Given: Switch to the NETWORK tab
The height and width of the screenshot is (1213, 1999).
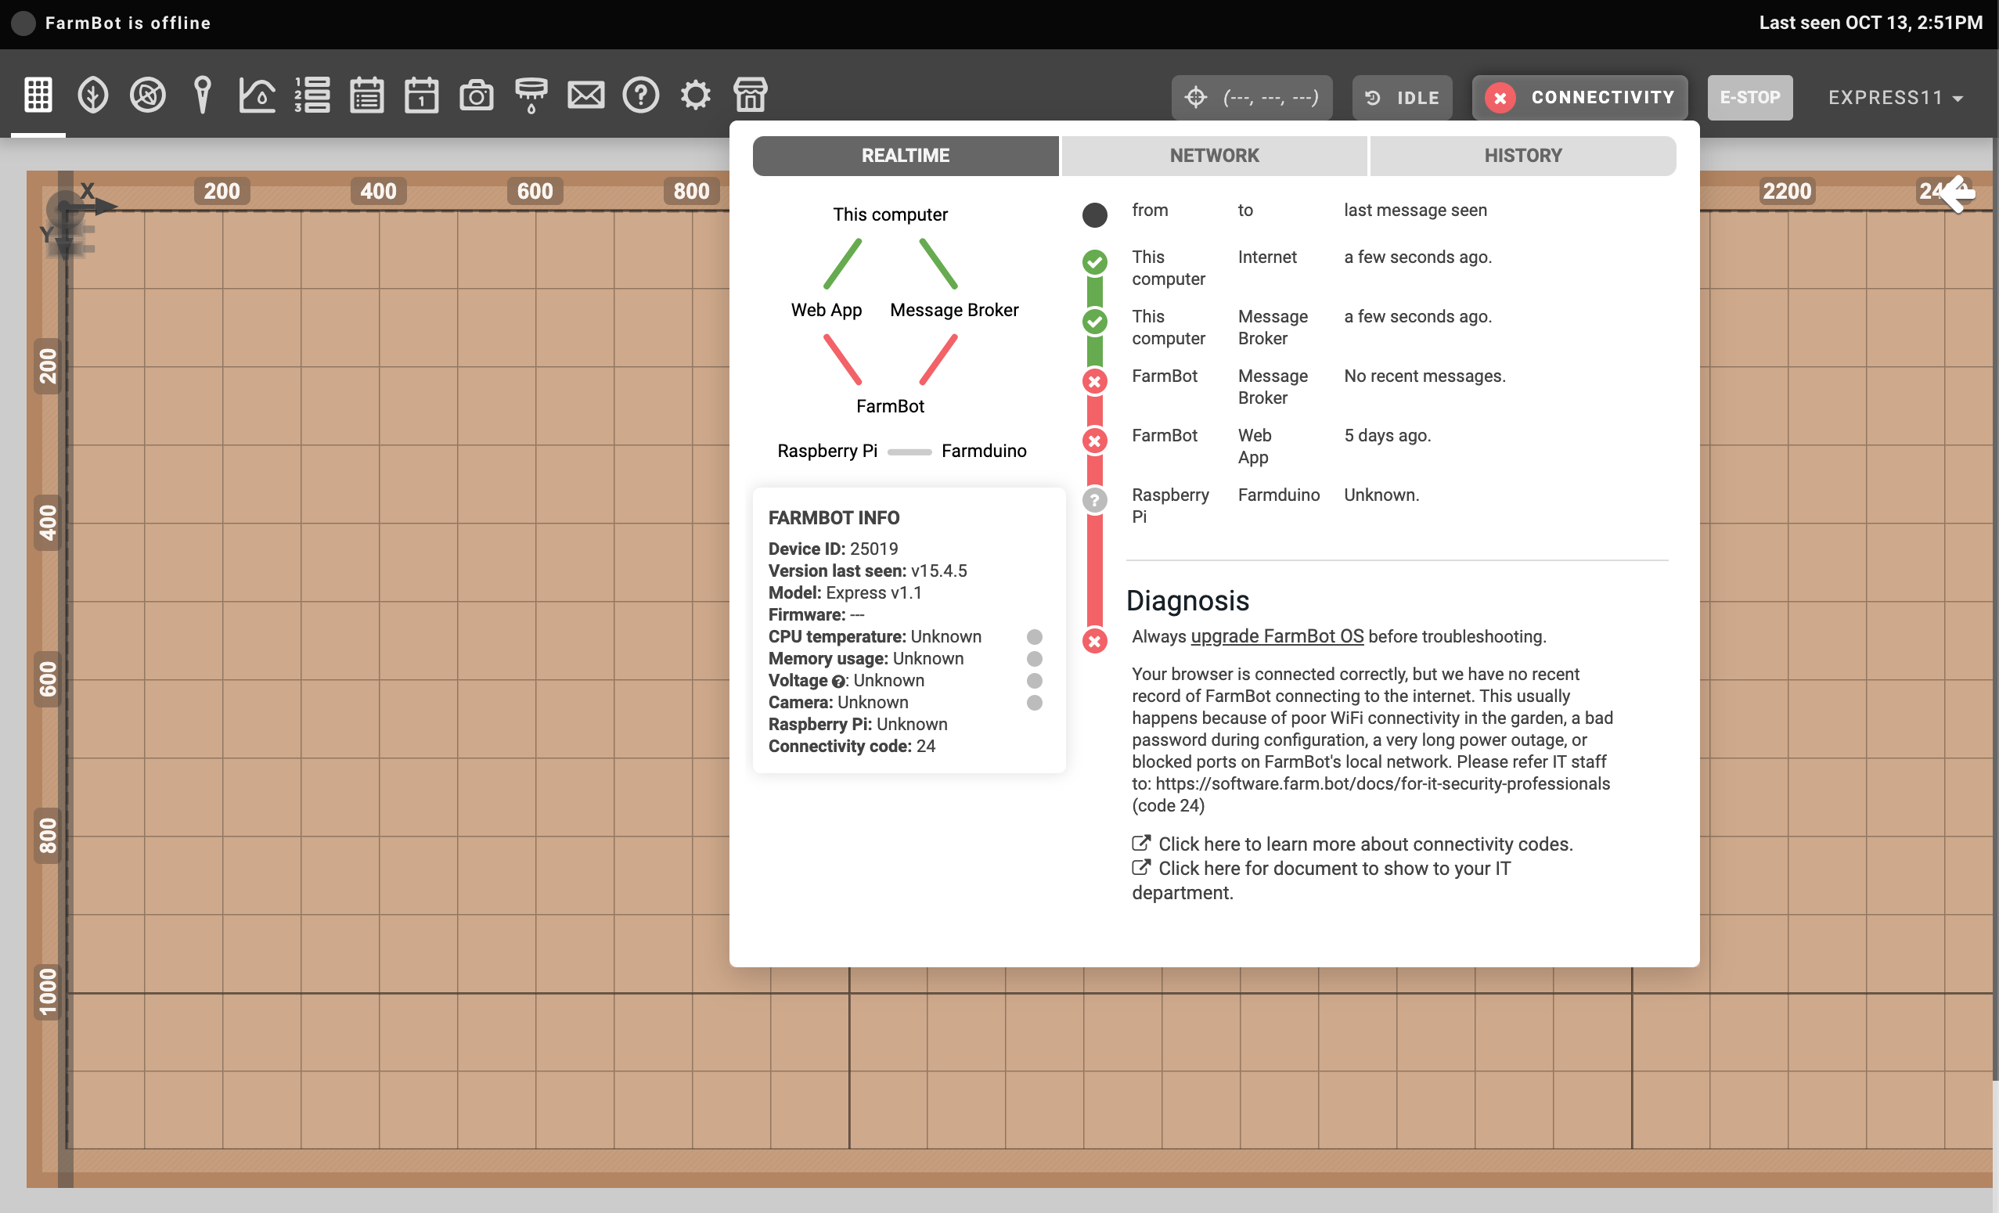Looking at the screenshot, I should pyautogui.click(x=1214, y=156).
